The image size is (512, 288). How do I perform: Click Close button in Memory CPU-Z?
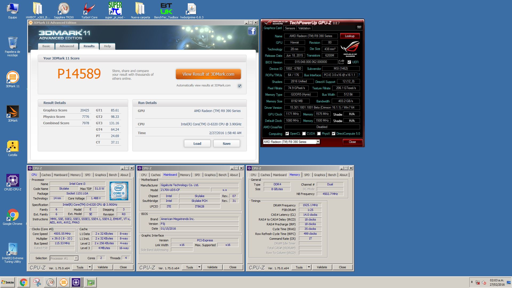click(342, 267)
